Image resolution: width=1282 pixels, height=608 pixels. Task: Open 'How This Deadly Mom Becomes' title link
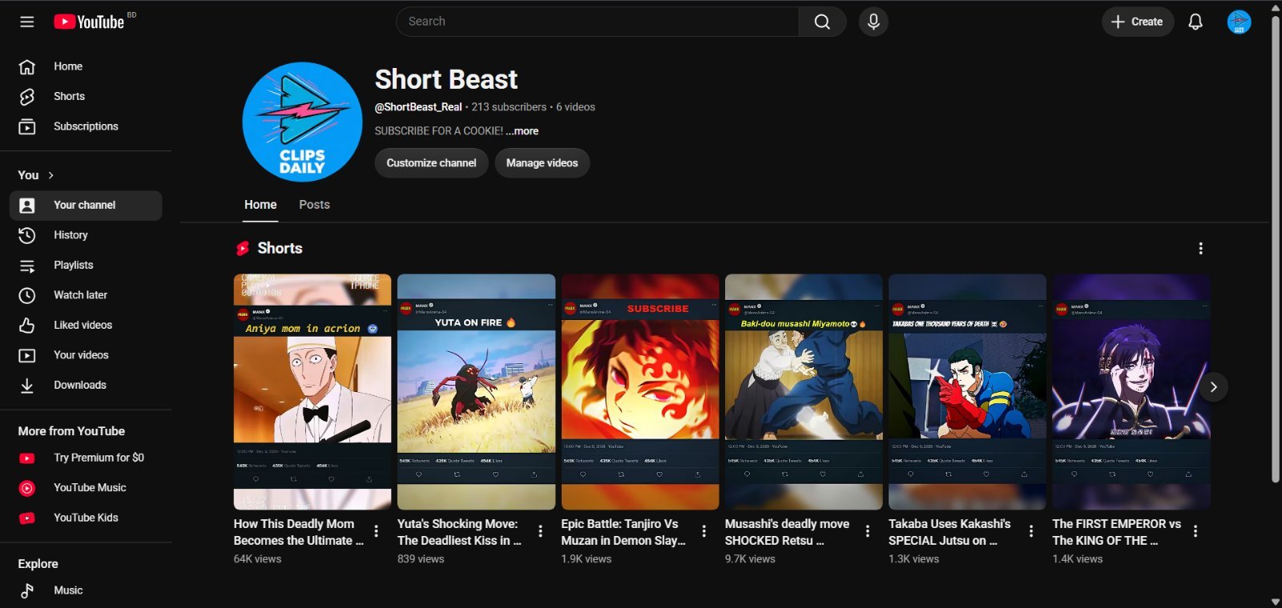tap(299, 533)
